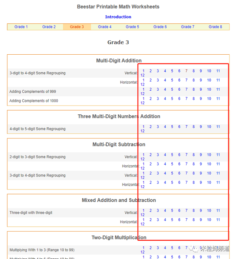This screenshot has width=237, height=259.
Task: Click the 'Two-Digit Multiplication' section heading
Action: click(119, 238)
